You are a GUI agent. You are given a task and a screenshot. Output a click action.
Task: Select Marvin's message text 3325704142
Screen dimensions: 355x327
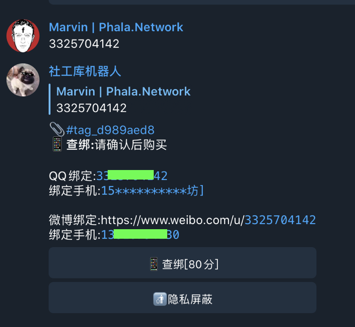coord(84,44)
